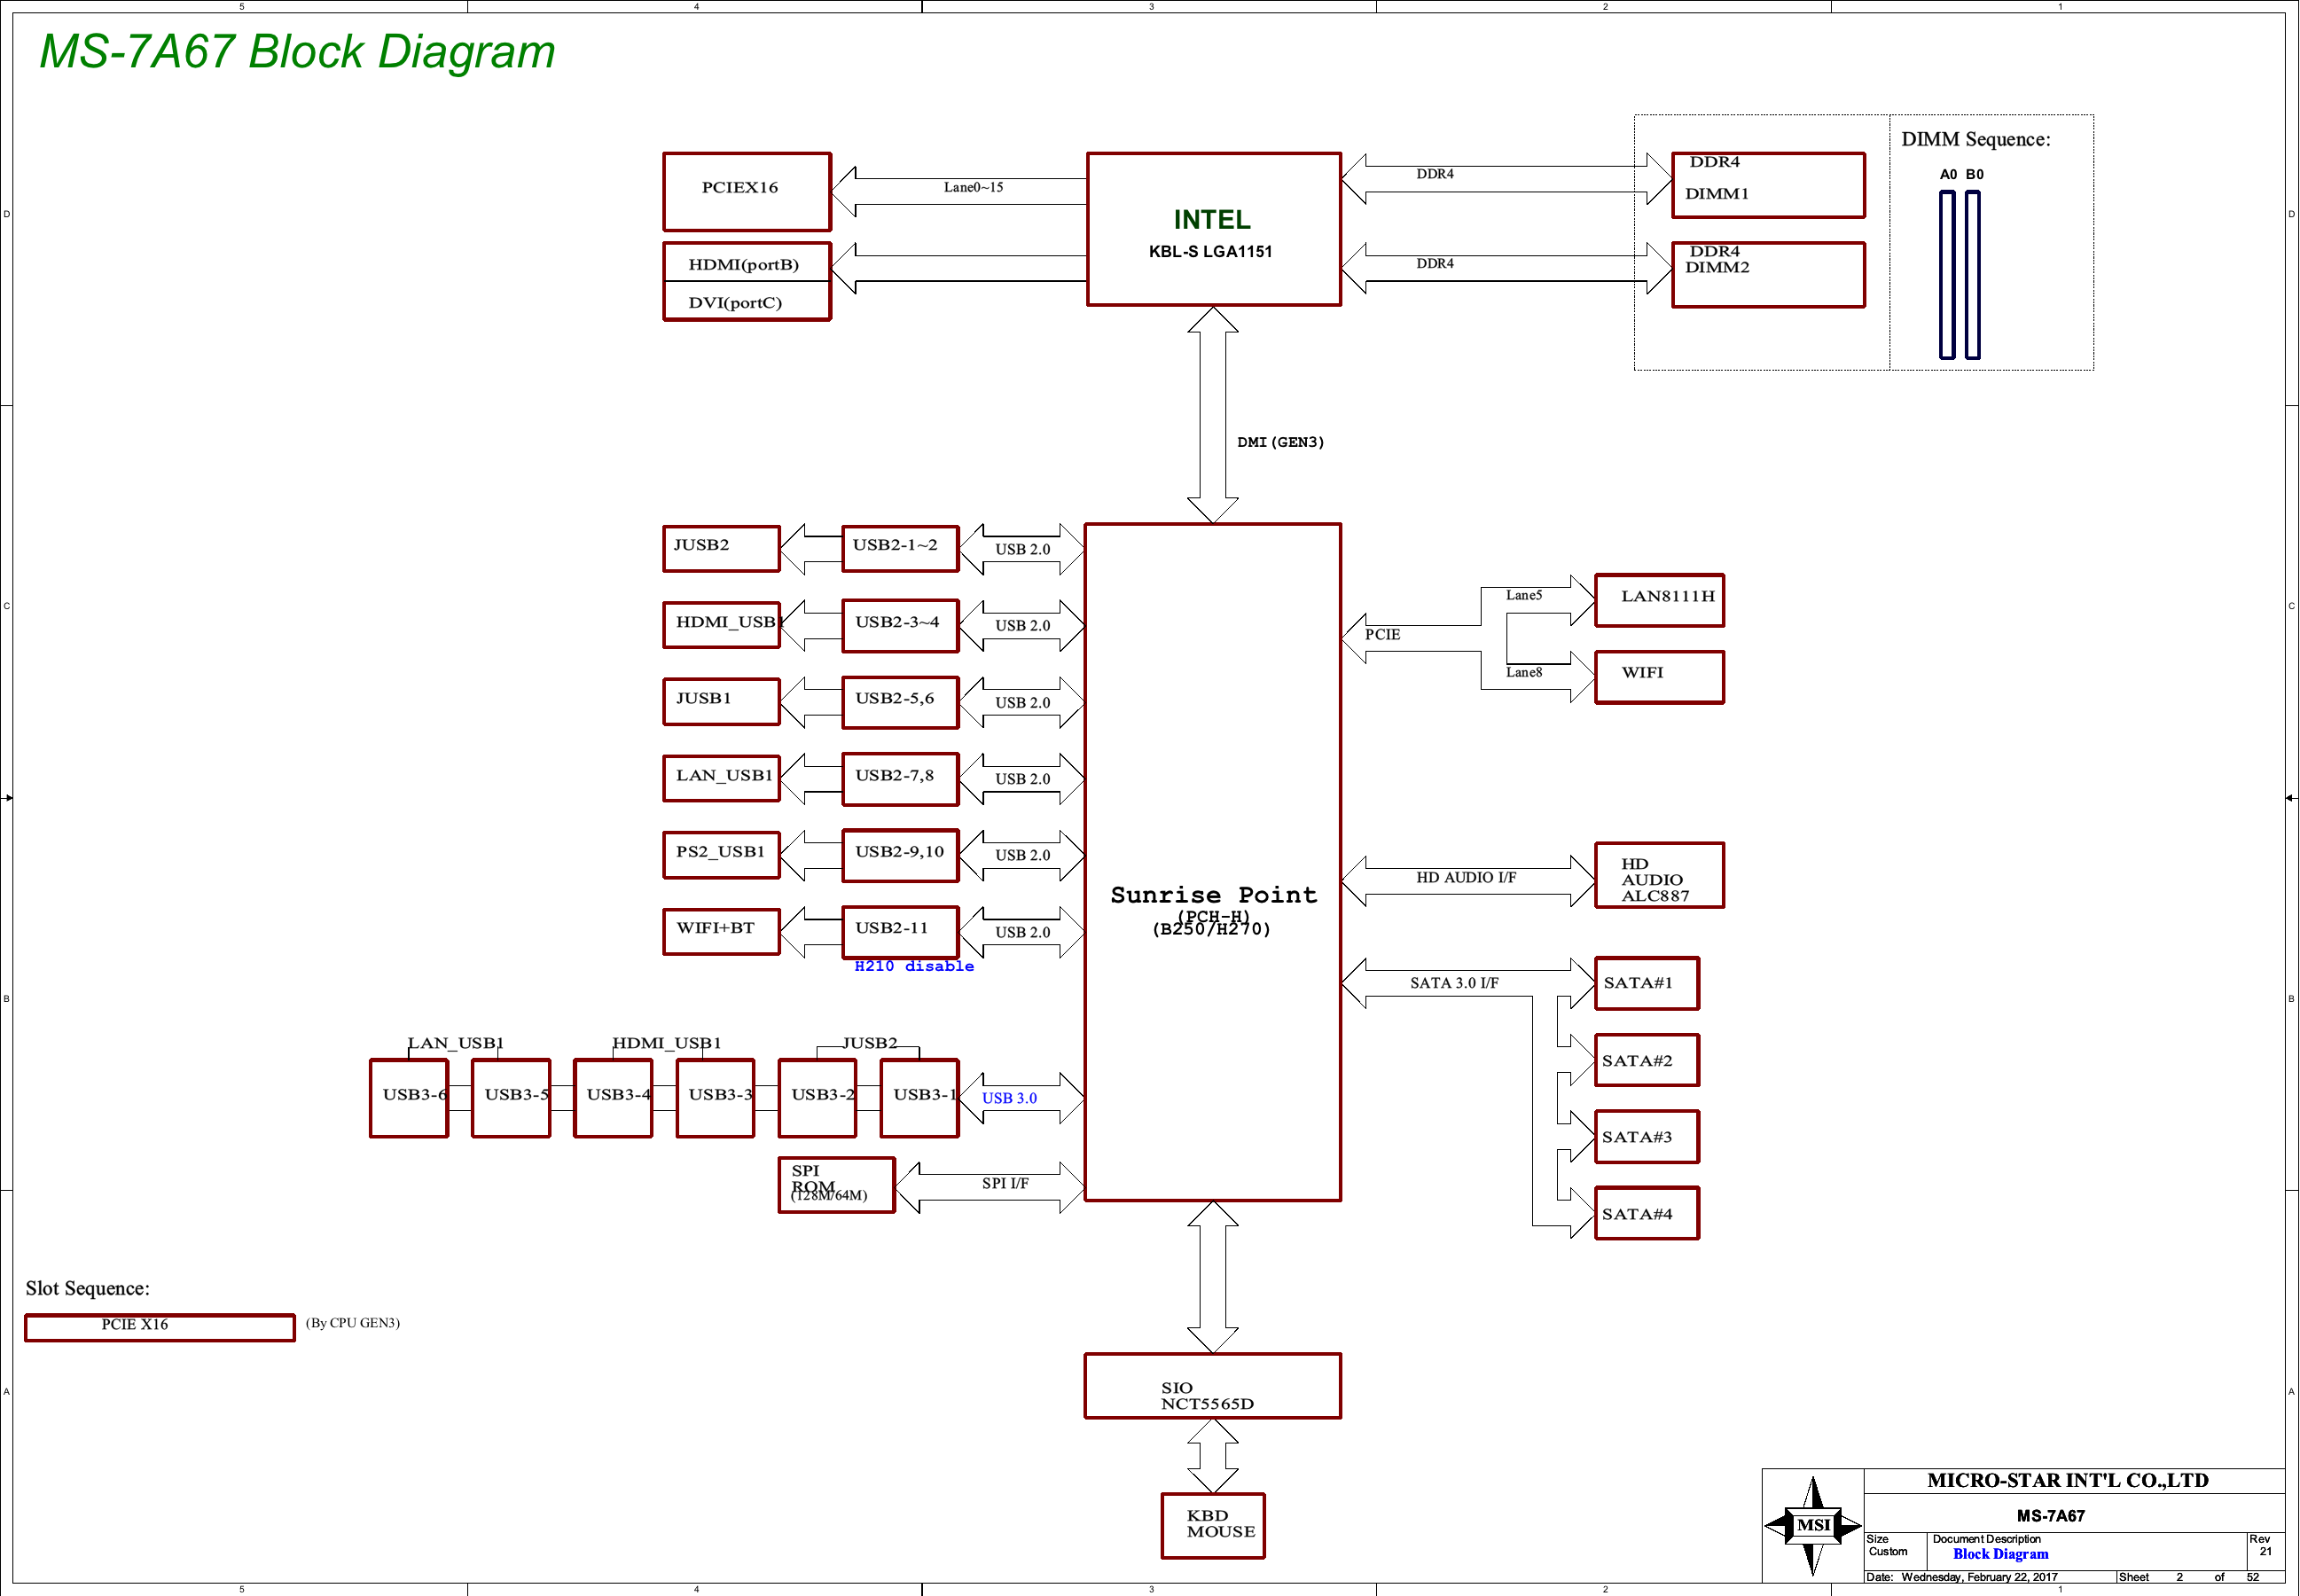Click the HD AUDIO I/F arrow
Screen dimensions: 2300x1596
[1467, 881]
